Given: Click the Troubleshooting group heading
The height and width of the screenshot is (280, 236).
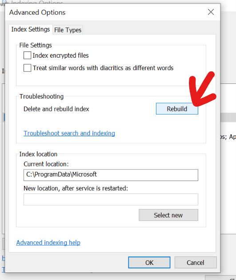Looking at the screenshot, I should 41,96.
